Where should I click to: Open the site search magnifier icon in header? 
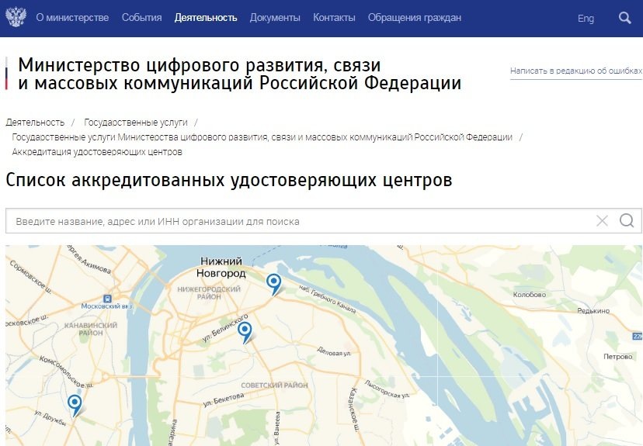tap(624, 18)
